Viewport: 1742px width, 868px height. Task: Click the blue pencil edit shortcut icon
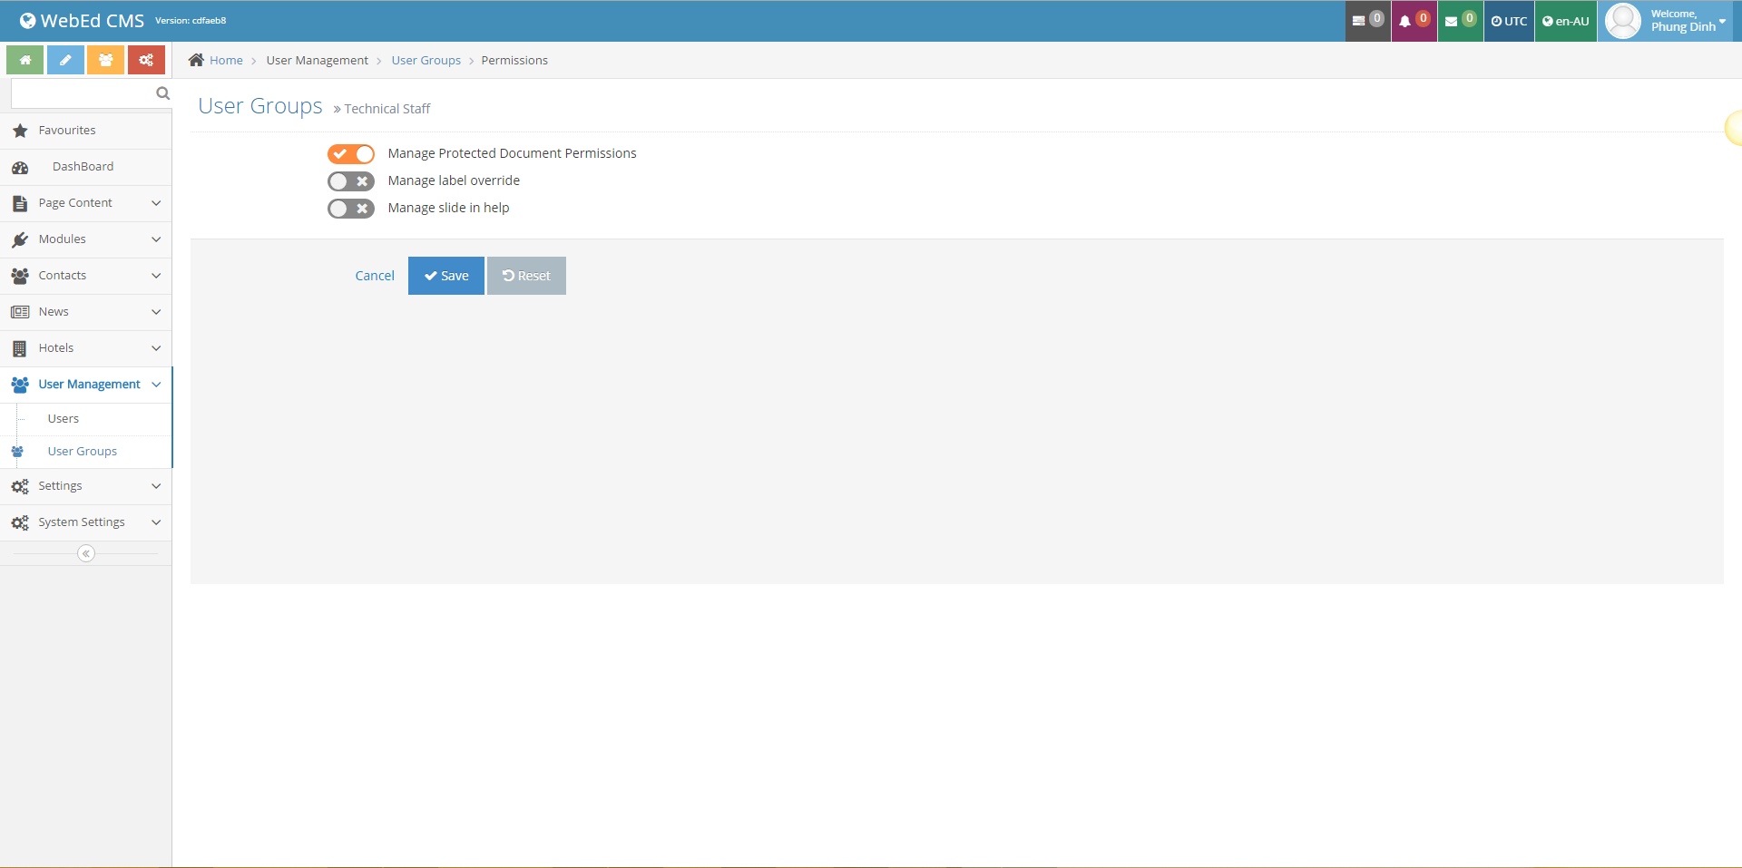click(65, 60)
